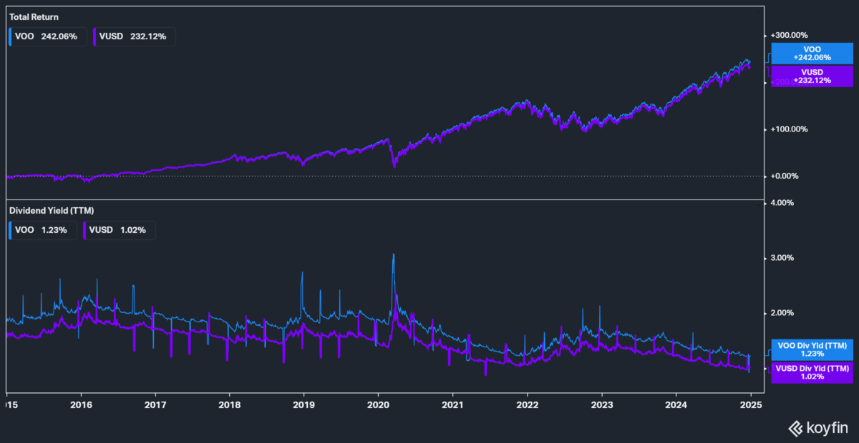Click the 2.00% yield axis label
859x443 pixels.
782,313
